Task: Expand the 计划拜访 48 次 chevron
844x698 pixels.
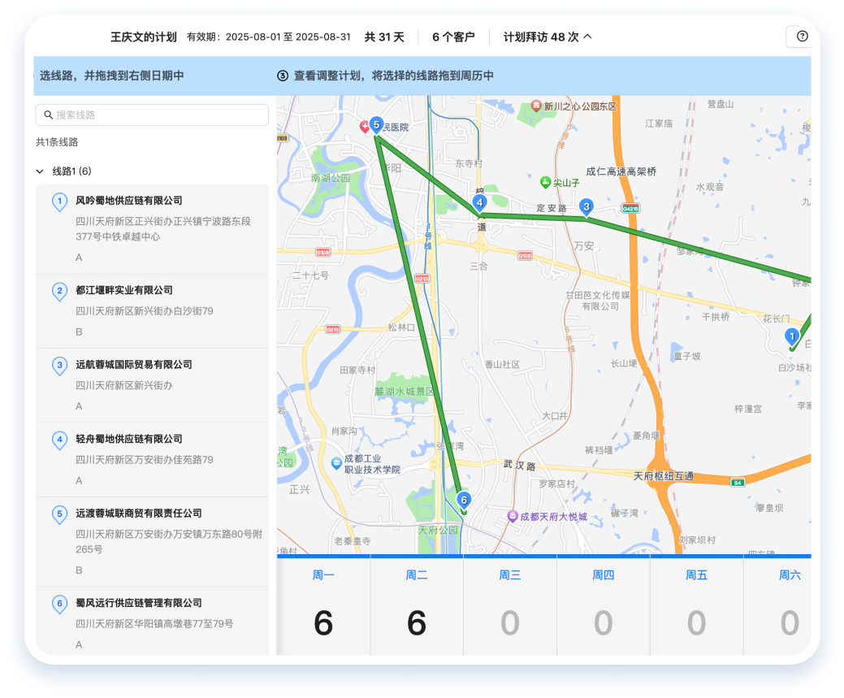Action: click(x=588, y=37)
